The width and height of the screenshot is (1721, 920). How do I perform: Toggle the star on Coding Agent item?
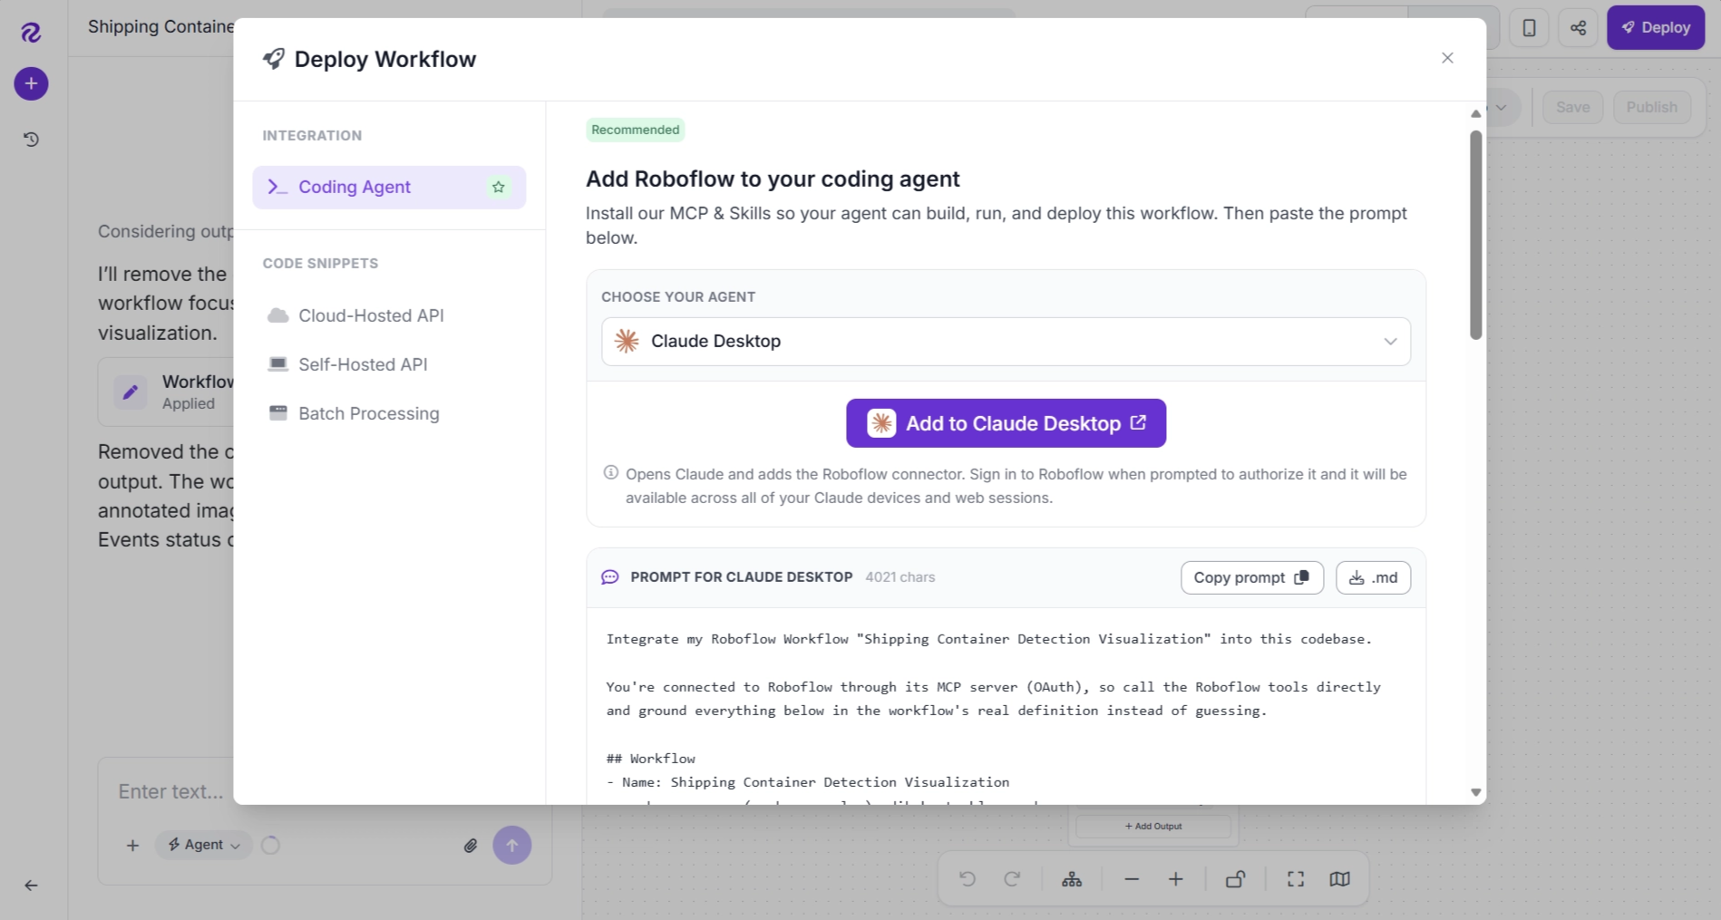tap(498, 188)
